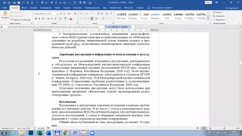Apply the '1 Рис.' style from gallery
Viewport: 242px width, 136px height.
[x=167, y=16]
